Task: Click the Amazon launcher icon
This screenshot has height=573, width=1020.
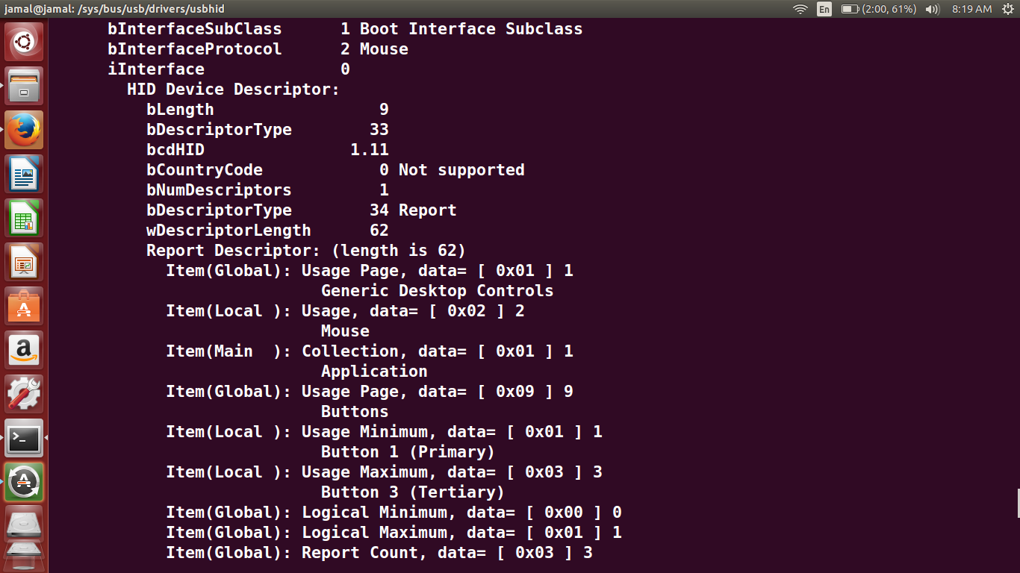Action: (x=24, y=350)
